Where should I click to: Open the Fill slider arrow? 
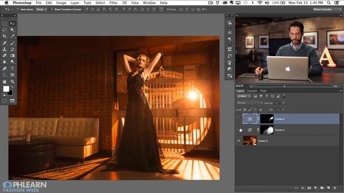coord(283,109)
